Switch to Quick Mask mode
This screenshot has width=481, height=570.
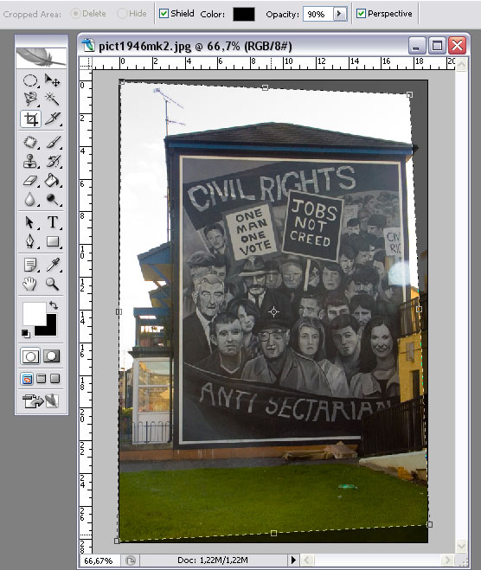pos(52,356)
